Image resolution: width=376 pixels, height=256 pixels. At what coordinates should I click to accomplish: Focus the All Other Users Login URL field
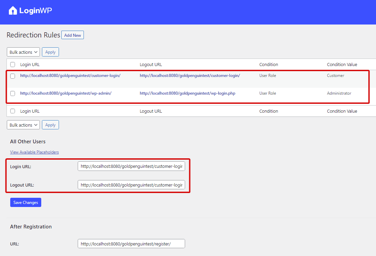click(x=131, y=166)
